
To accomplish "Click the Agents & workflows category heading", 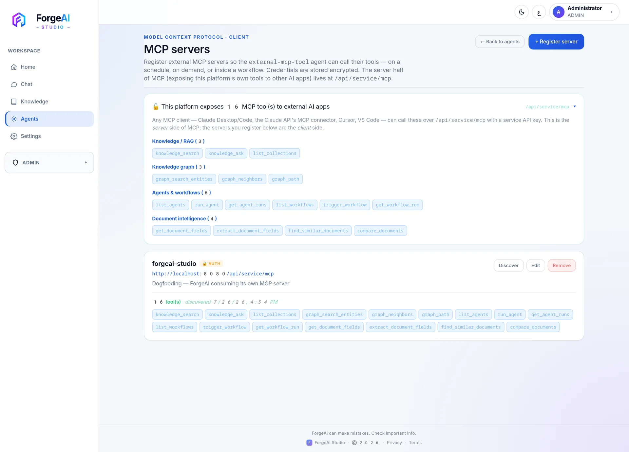I will [x=181, y=193].
